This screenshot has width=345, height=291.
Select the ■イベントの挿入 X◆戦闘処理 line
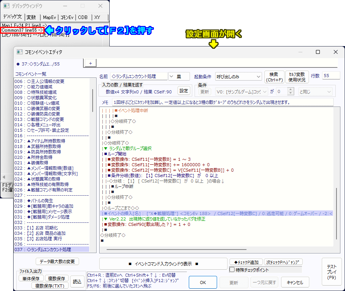coord(217,214)
